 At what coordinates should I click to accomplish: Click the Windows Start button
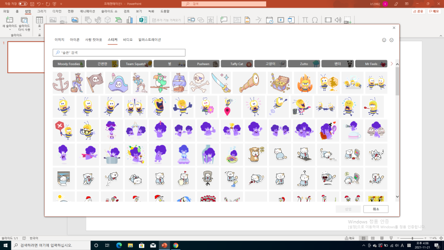(5, 245)
